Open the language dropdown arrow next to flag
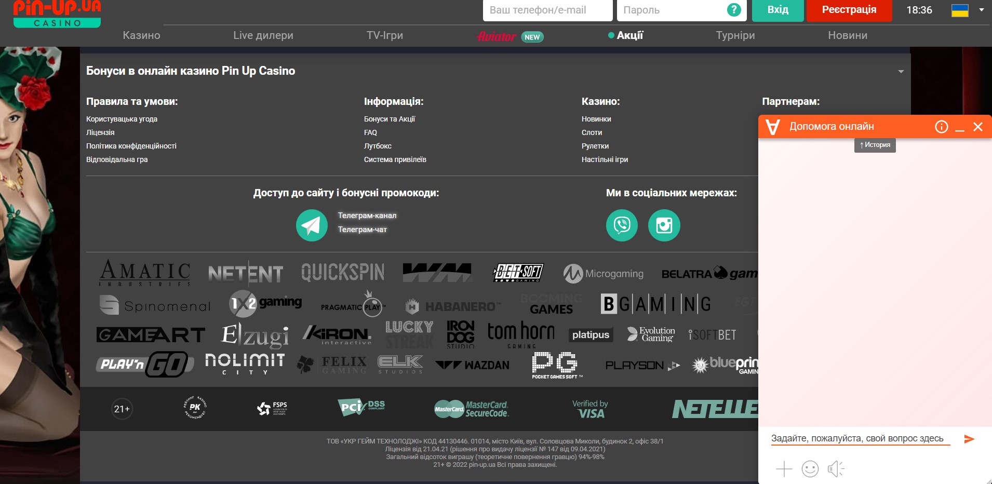 coord(982,10)
